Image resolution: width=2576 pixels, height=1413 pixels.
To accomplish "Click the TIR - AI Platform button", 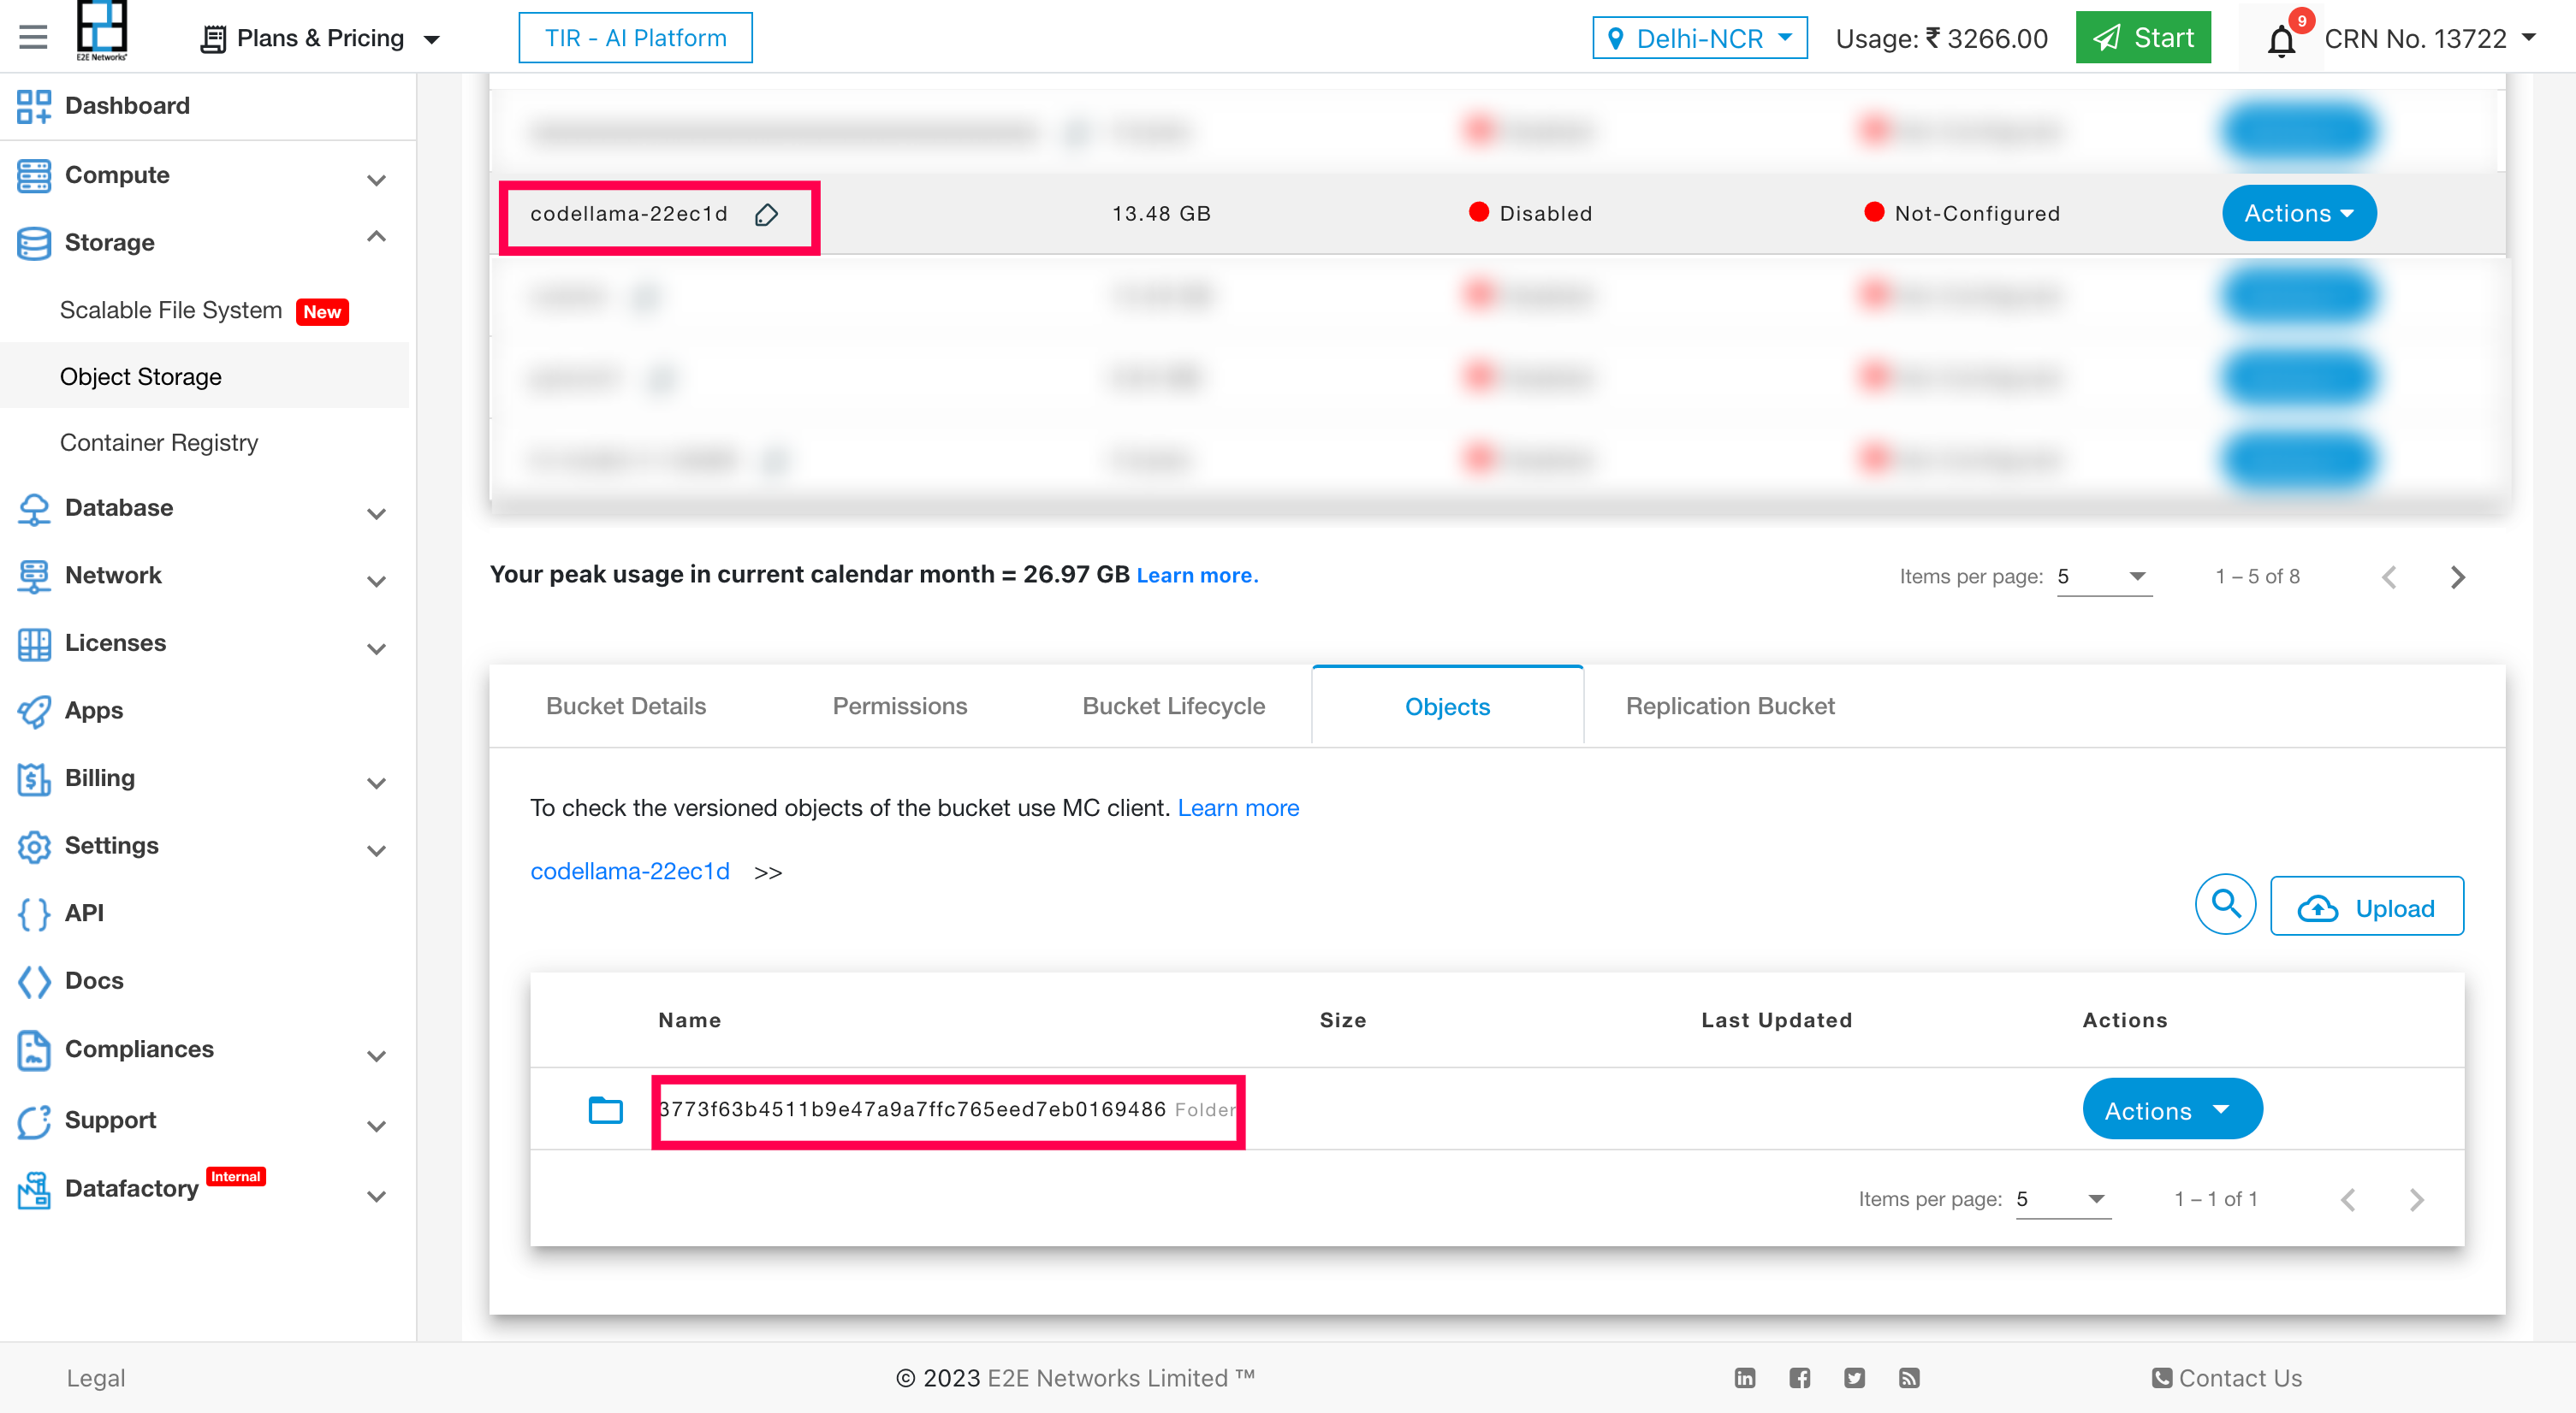I will pyautogui.click(x=635, y=38).
